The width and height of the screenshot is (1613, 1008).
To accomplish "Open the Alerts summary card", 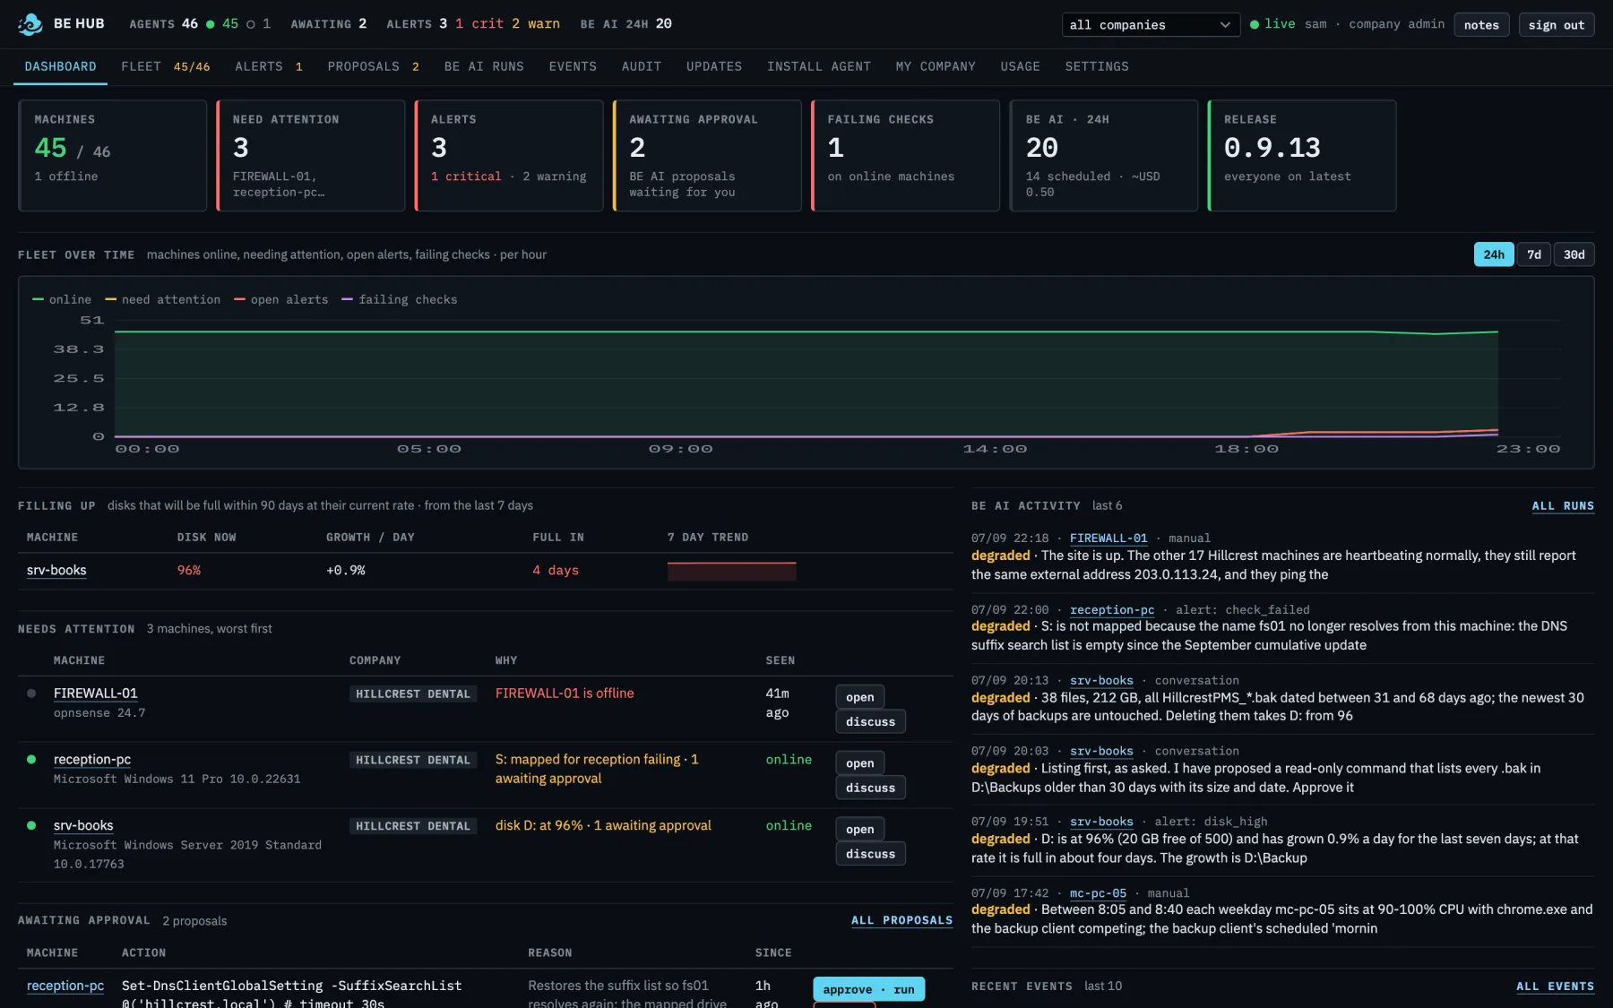I will click(x=509, y=156).
